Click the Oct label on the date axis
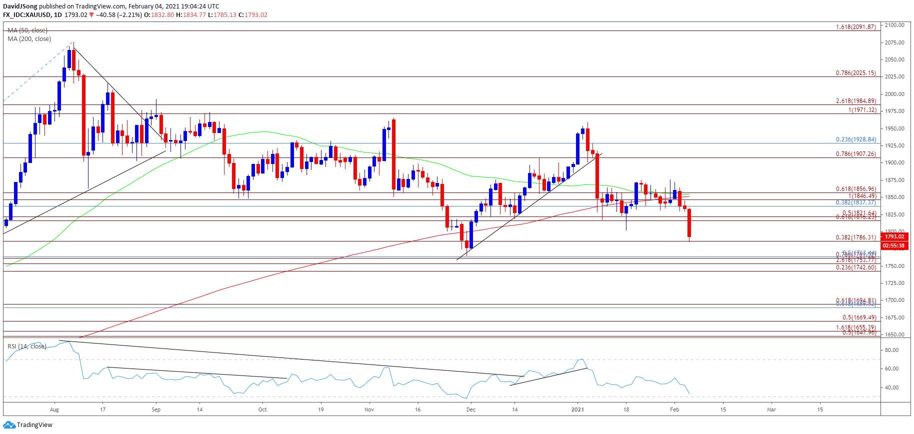The image size is (914, 434). 262,409
